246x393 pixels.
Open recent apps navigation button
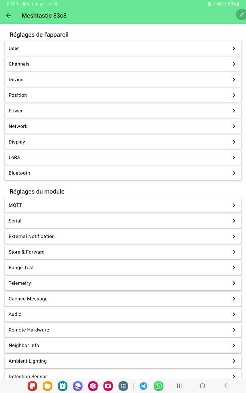(179, 386)
